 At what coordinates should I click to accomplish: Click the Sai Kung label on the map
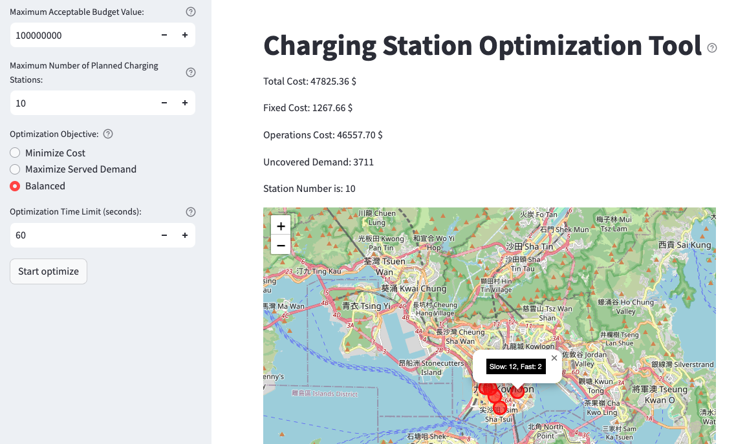point(685,245)
